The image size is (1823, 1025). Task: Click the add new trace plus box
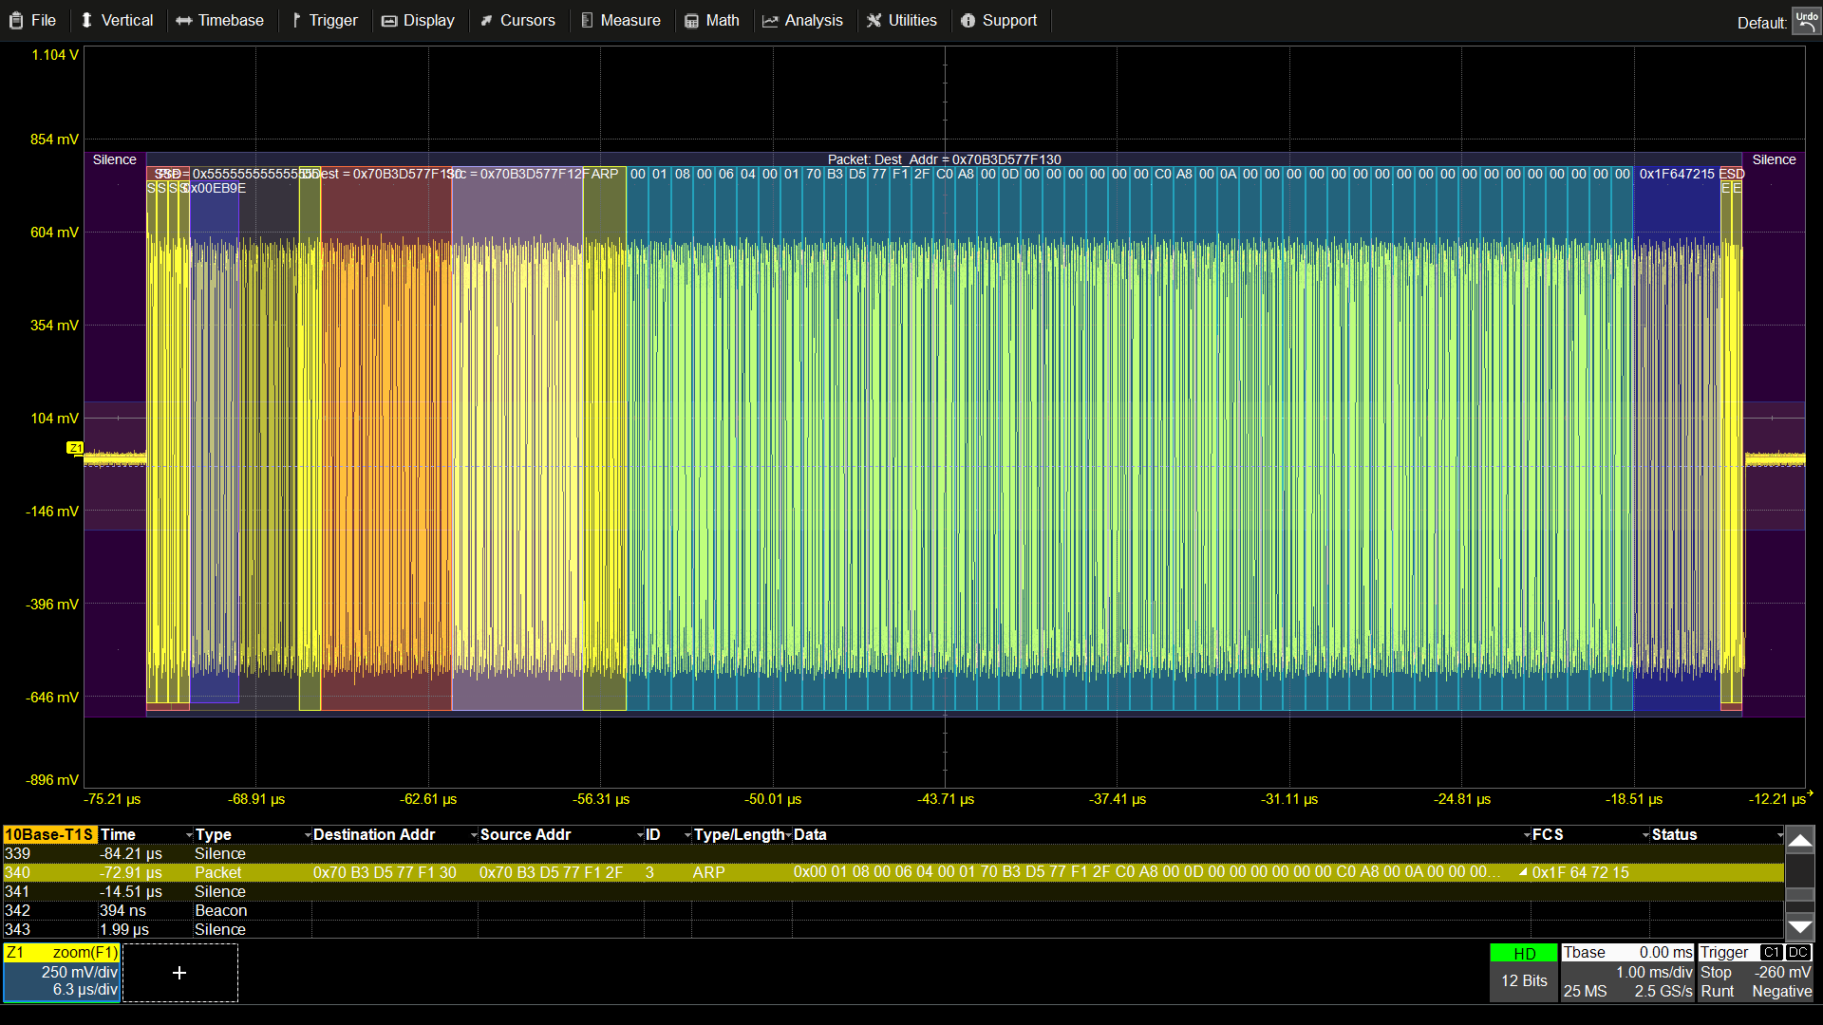(x=179, y=973)
